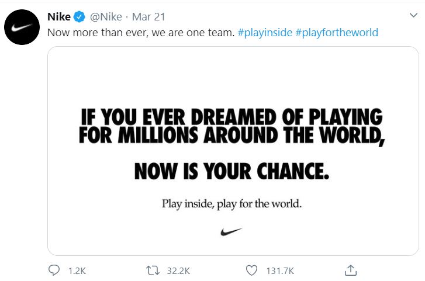Open the #playinside hashtag
The image size is (425, 281).
265,33
